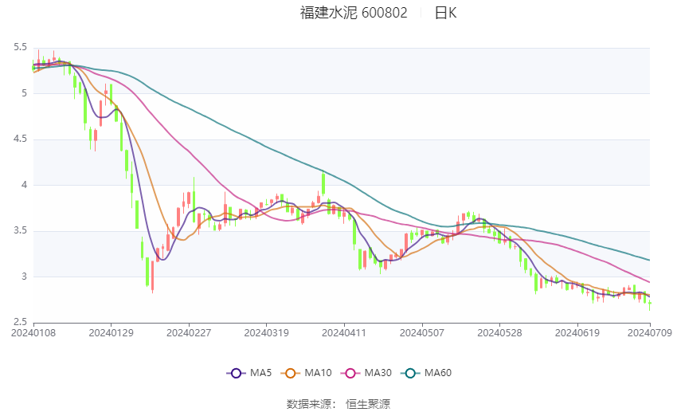Click the chart title 福建水泥 600802
677x412 pixels.
[354, 13]
